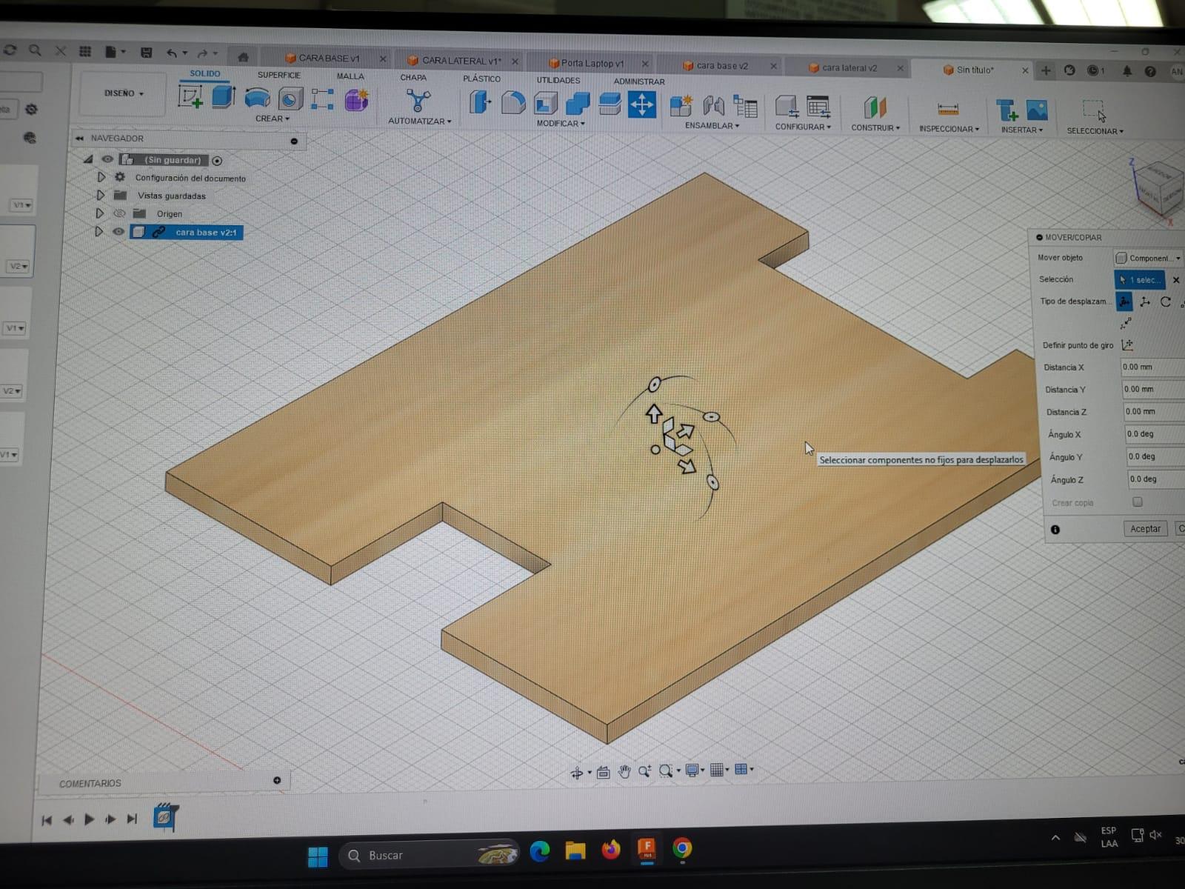1185x889 pixels.
Task: Click the Aceptar button
Action: point(1145,528)
